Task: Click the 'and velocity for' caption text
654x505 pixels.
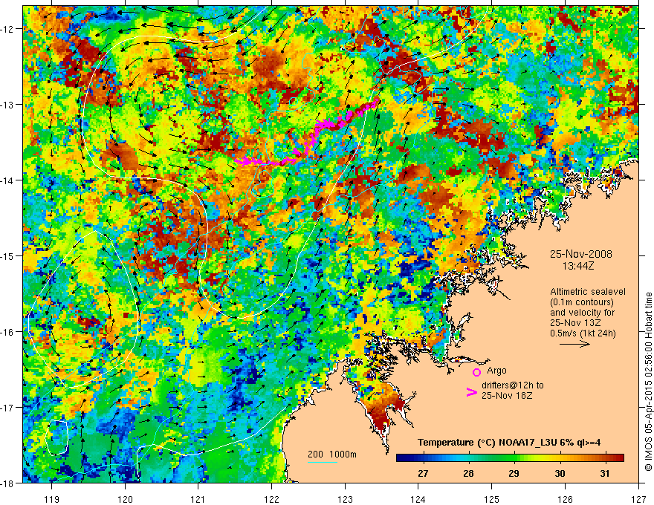Action: click(x=582, y=313)
